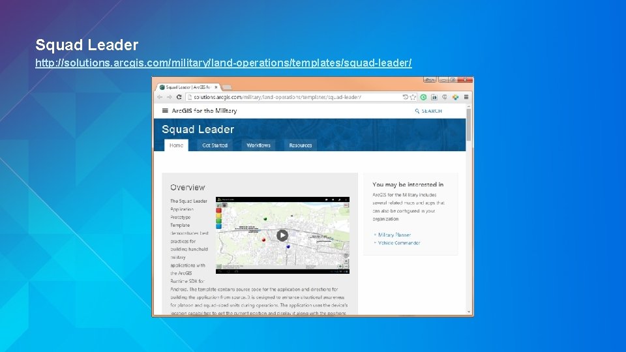Viewport: 626px width, 352px height.
Task: Click the Squad Leader page heading
Action: [x=198, y=129]
